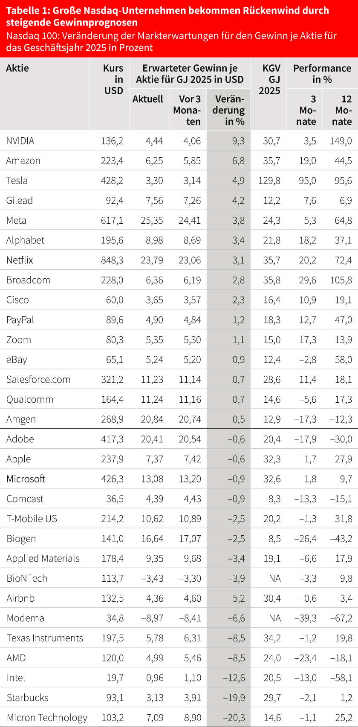Select the Aktuell sub-column header
This screenshot has height=727, width=358.
(148, 99)
